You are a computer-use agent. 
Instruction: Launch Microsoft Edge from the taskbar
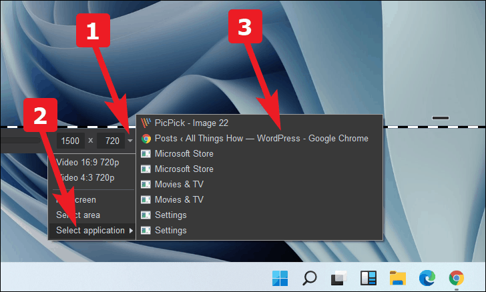click(427, 278)
